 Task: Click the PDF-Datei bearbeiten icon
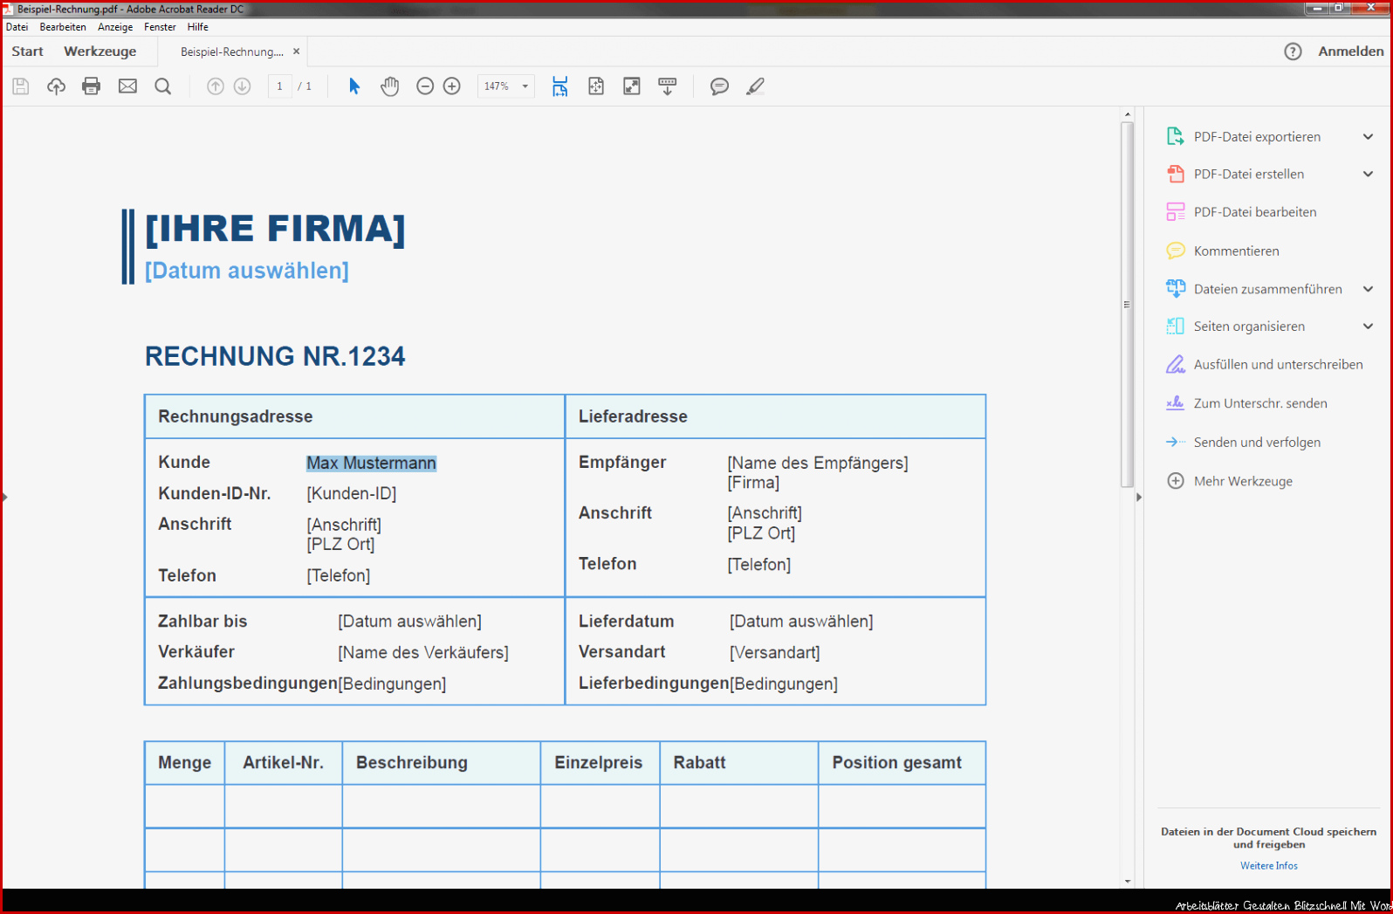(x=1176, y=212)
